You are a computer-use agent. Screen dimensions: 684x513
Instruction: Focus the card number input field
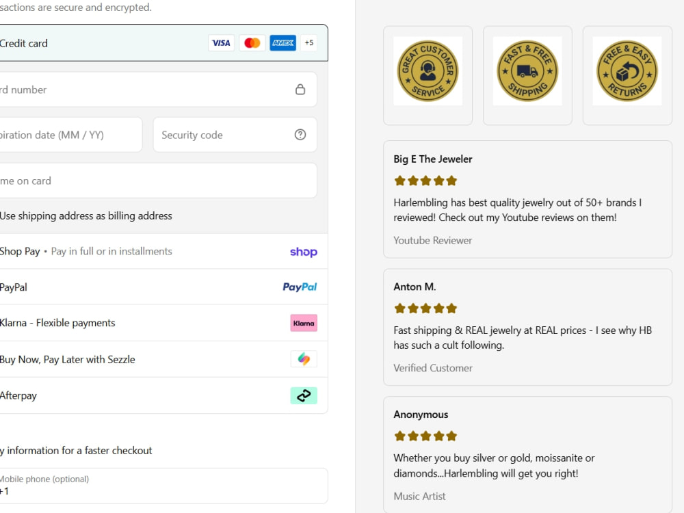tap(159, 90)
